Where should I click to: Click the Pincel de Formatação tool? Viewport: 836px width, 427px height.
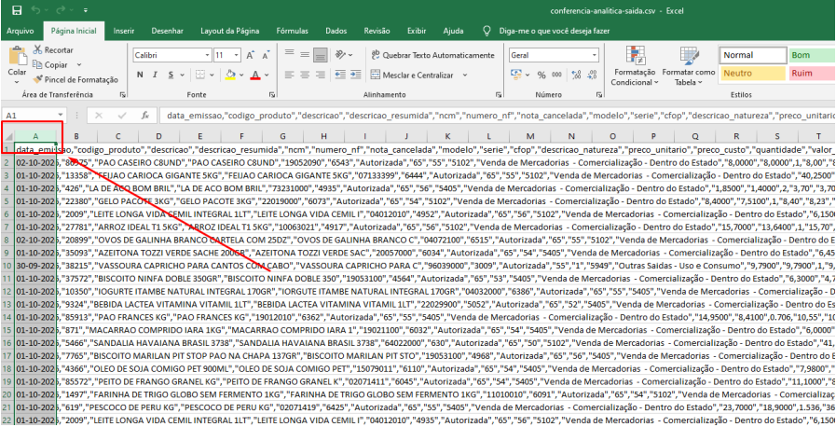click(75, 79)
